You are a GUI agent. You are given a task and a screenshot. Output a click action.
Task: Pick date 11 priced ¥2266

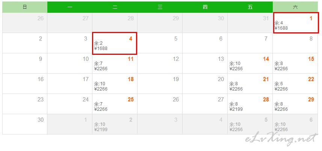click(x=115, y=63)
